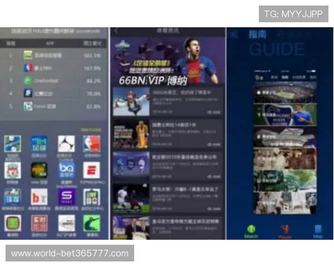Open the blue 'ba' app icon

point(66,170)
